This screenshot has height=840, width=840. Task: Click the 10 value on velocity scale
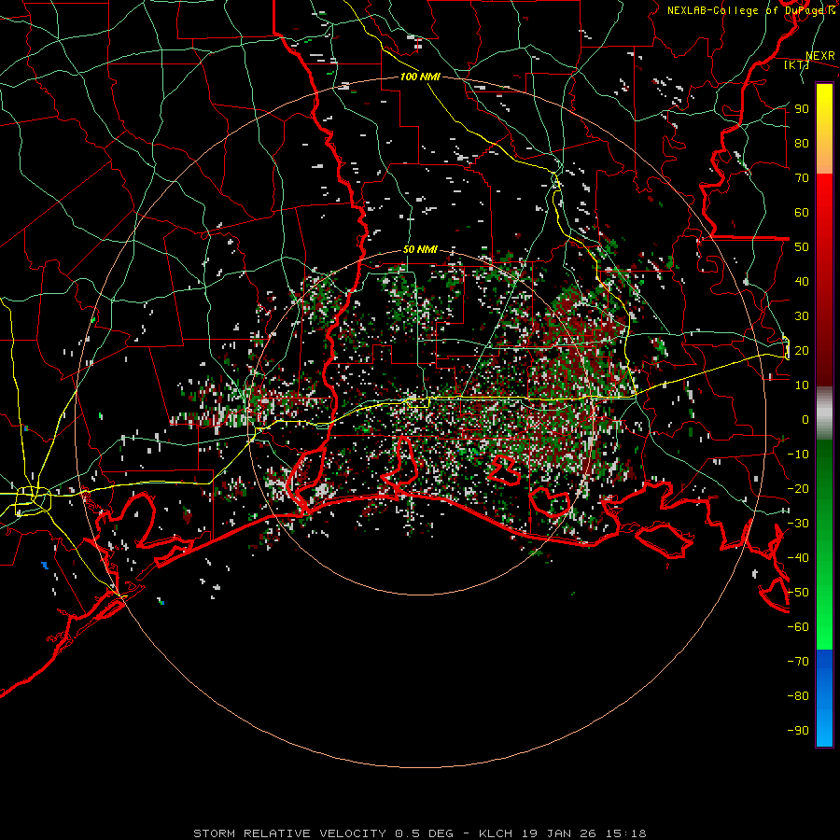(x=802, y=385)
